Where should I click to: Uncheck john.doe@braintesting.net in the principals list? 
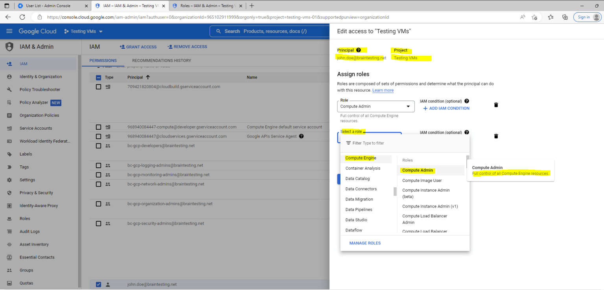[98, 284]
